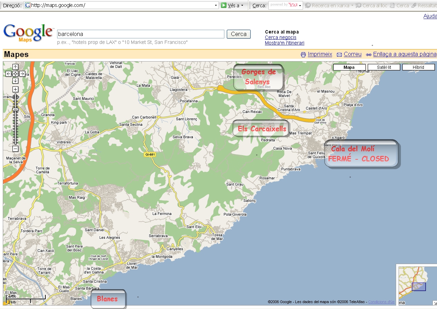The width and height of the screenshot is (437, 309).
Task: Click Sant Feliu de Guíxols on map
Action: (317, 154)
